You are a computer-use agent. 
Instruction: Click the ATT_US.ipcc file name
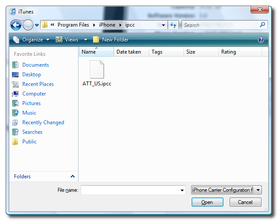pos(97,84)
